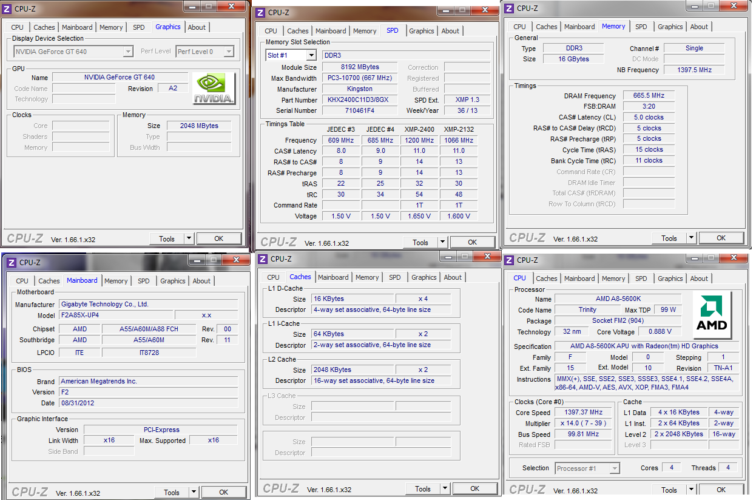This screenshot has width=756, height=500.
Task: Select Caches tab in the AMD A8-5600K window
Action: 546,279
